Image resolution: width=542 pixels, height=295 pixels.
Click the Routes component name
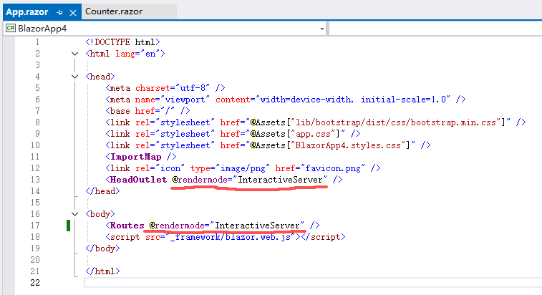click(x=127, y=226)
